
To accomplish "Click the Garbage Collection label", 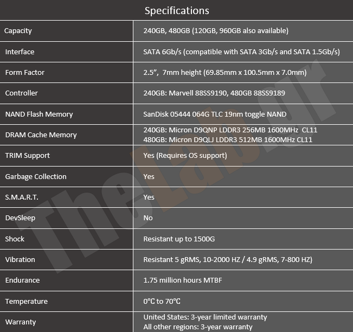I will point(36,177).
